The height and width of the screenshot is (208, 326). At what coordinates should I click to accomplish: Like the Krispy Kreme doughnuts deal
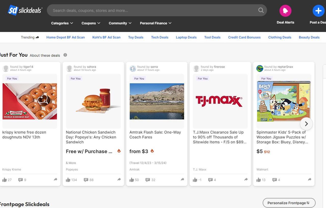point(5,180)
